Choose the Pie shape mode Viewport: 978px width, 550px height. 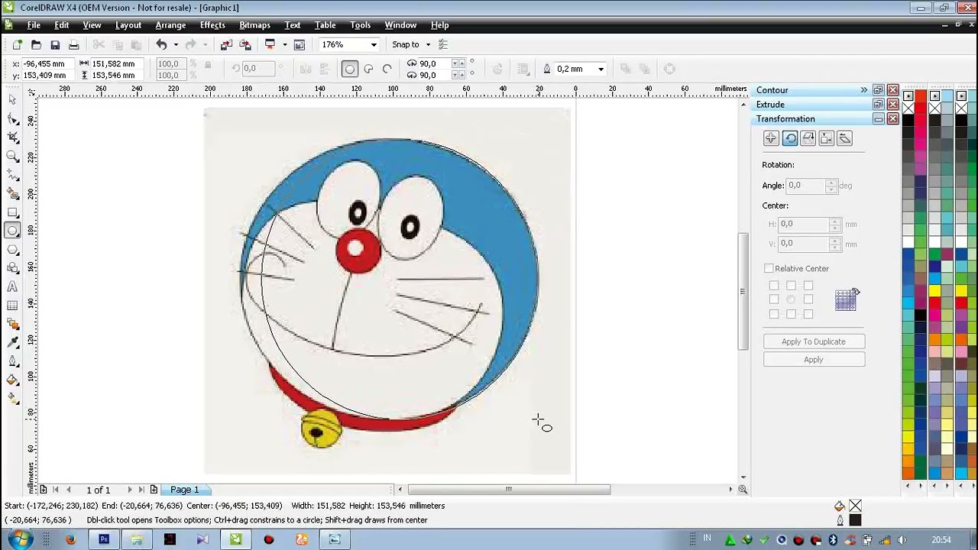(369, 69)
